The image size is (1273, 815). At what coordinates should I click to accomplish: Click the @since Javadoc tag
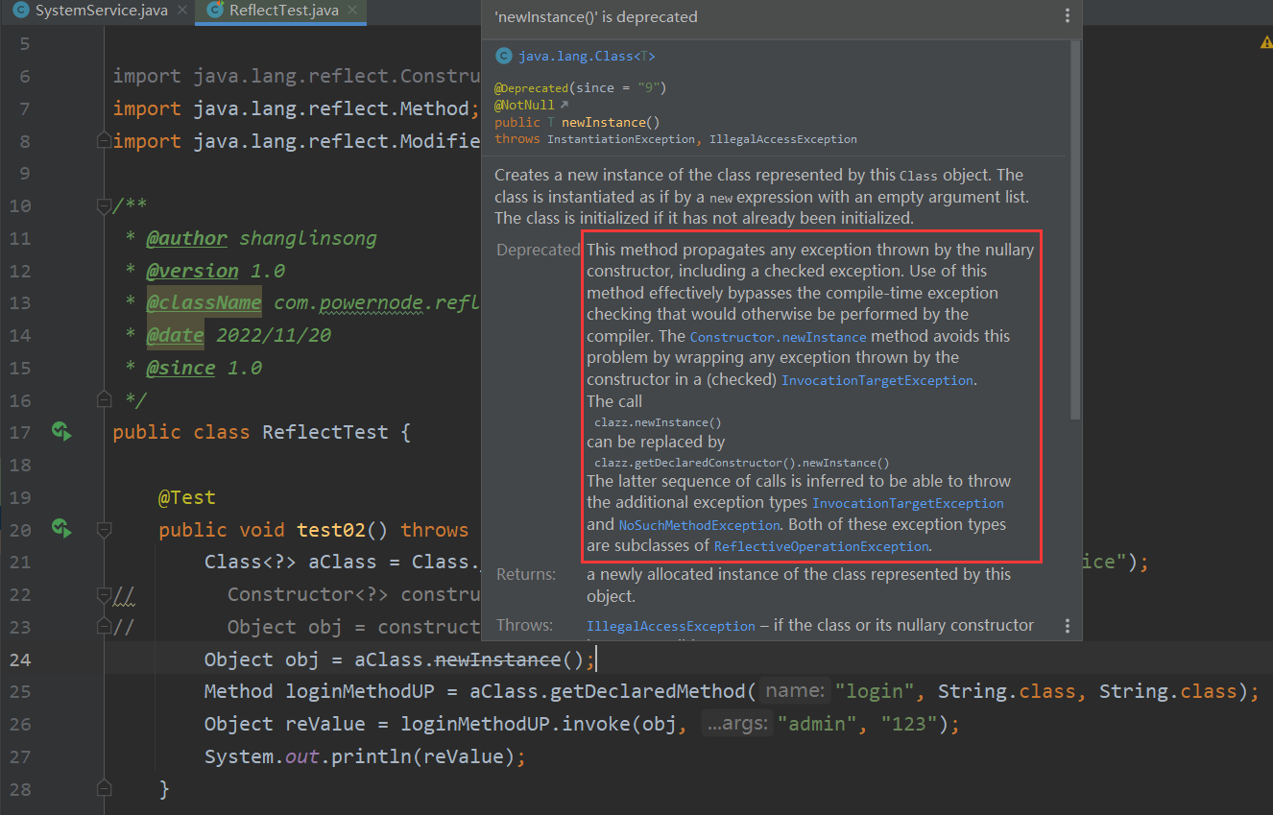180,369
